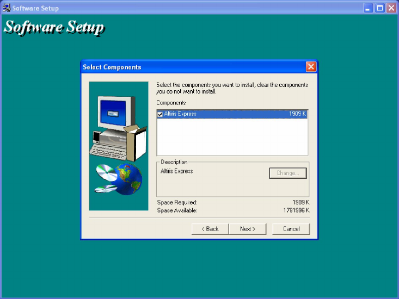Image resolution: width=399 pixels, height=299 pixels.
Task: Maximize the Software Setup window
Action: tap(379, 8)
